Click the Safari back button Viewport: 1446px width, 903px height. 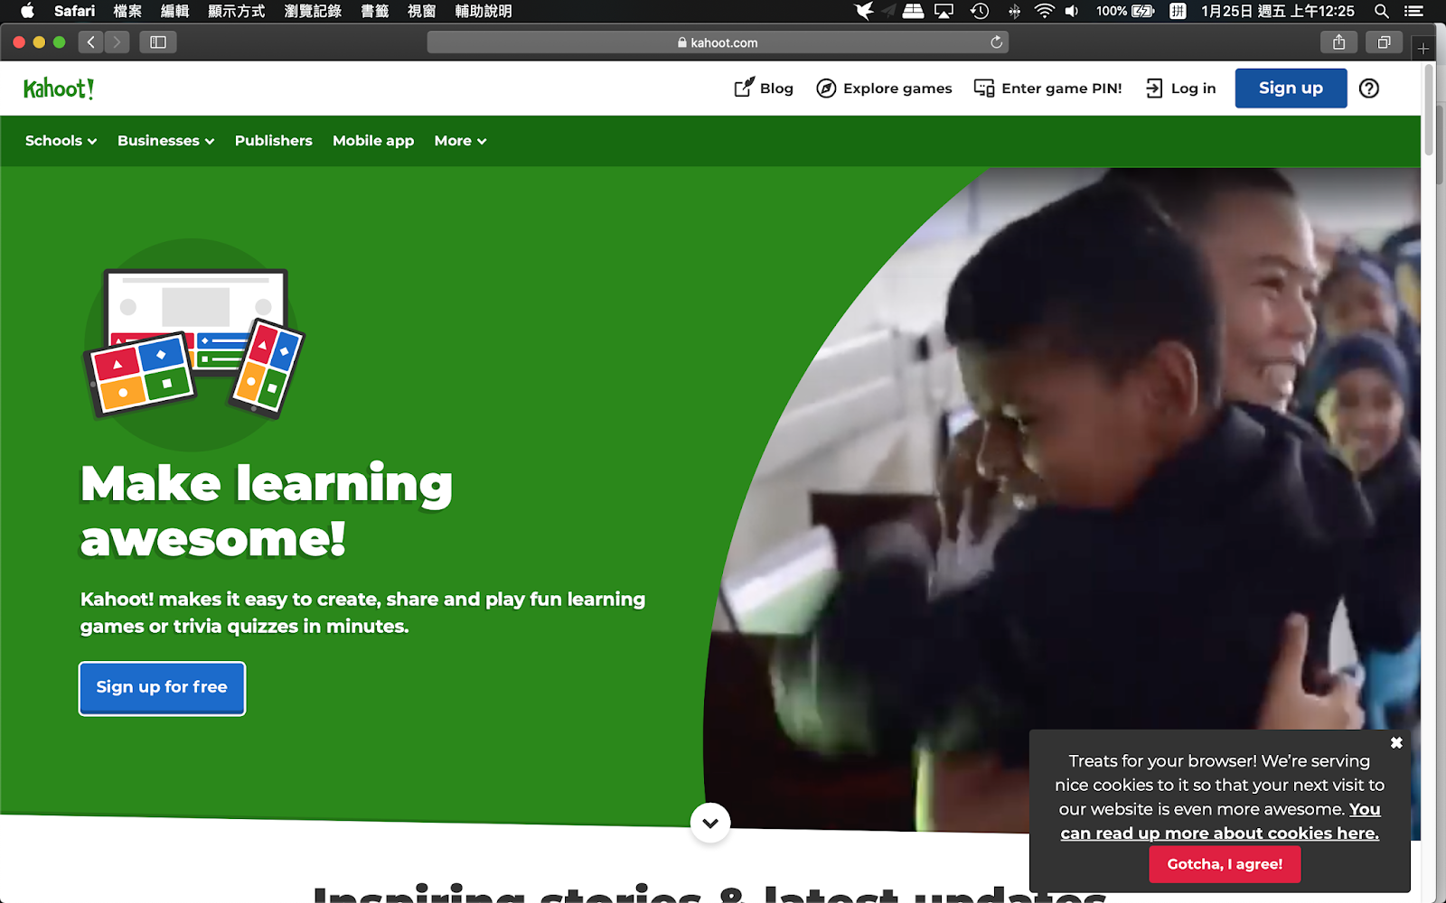tap(90, 42)
